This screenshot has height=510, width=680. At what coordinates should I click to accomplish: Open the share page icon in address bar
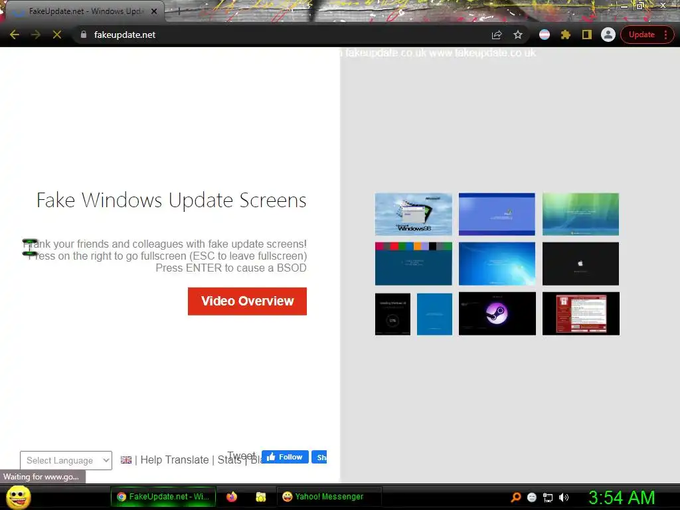tap(497, 35)
